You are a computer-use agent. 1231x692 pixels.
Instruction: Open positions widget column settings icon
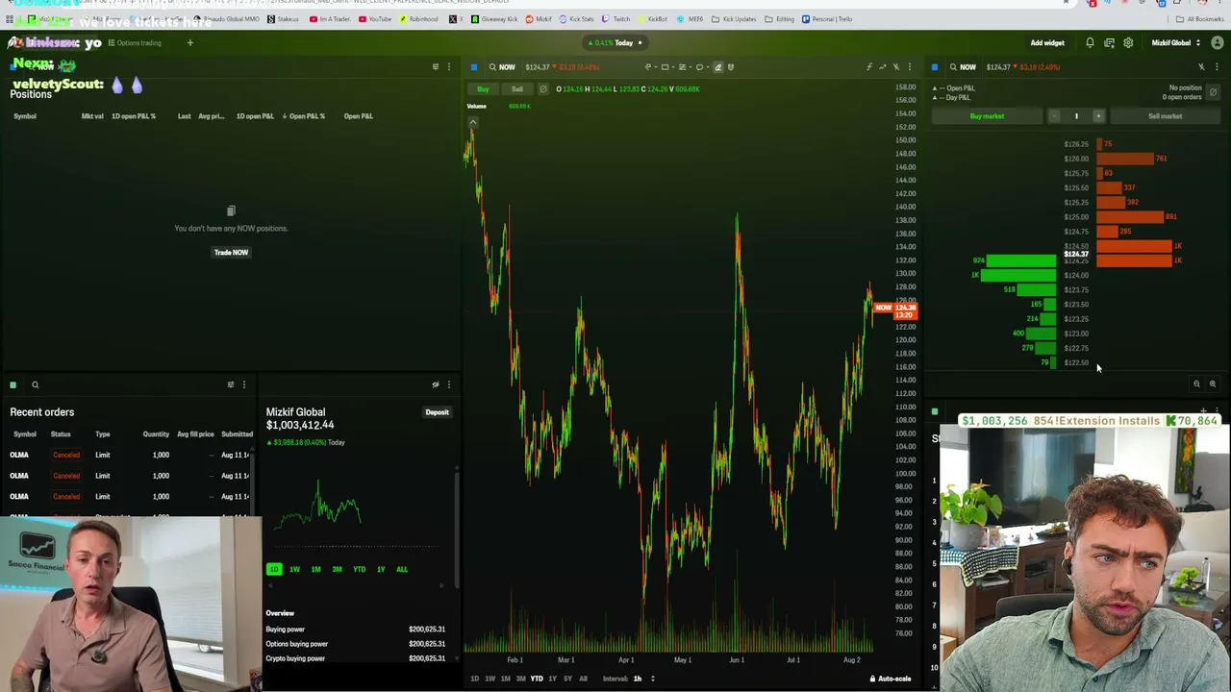pos(436,67)
